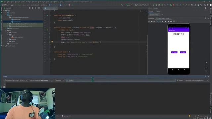The height and width of the screenshot is (119, 212).
Task: Open the Refactor menu
Action: pyautogui.click(x=34, y=2)
